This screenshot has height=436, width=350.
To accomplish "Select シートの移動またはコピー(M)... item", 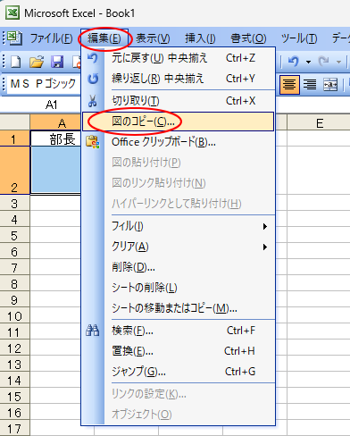I will pos(178,308).
